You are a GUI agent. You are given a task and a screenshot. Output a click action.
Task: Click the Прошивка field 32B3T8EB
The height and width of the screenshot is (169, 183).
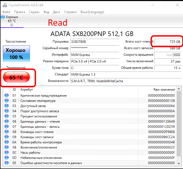click(95, 42)
